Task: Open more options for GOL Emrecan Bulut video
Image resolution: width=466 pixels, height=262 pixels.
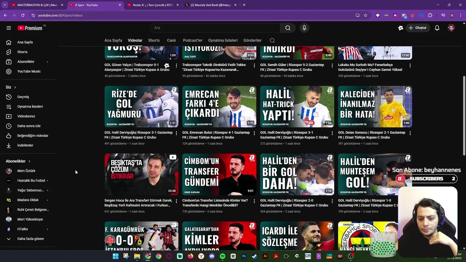Action: (254, 133)
